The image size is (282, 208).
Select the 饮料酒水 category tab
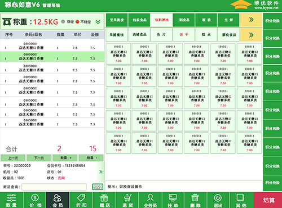(x=162, y=20)
